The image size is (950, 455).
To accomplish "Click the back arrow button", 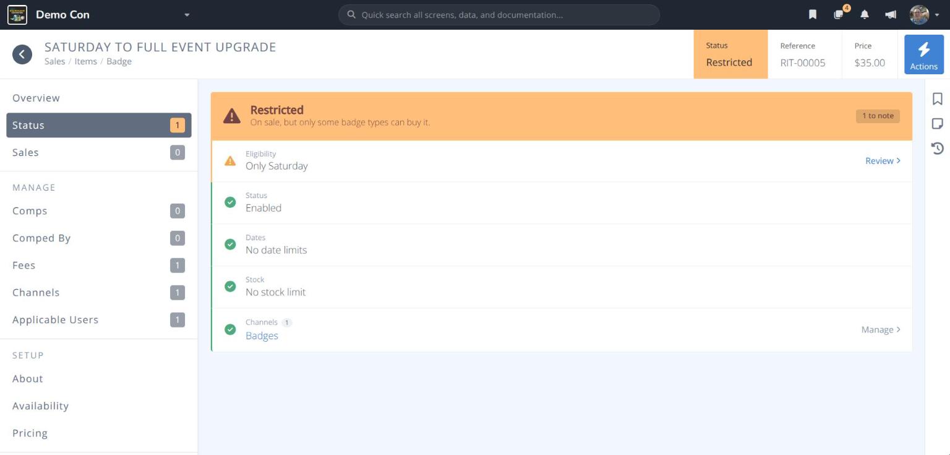I will 22,54.
